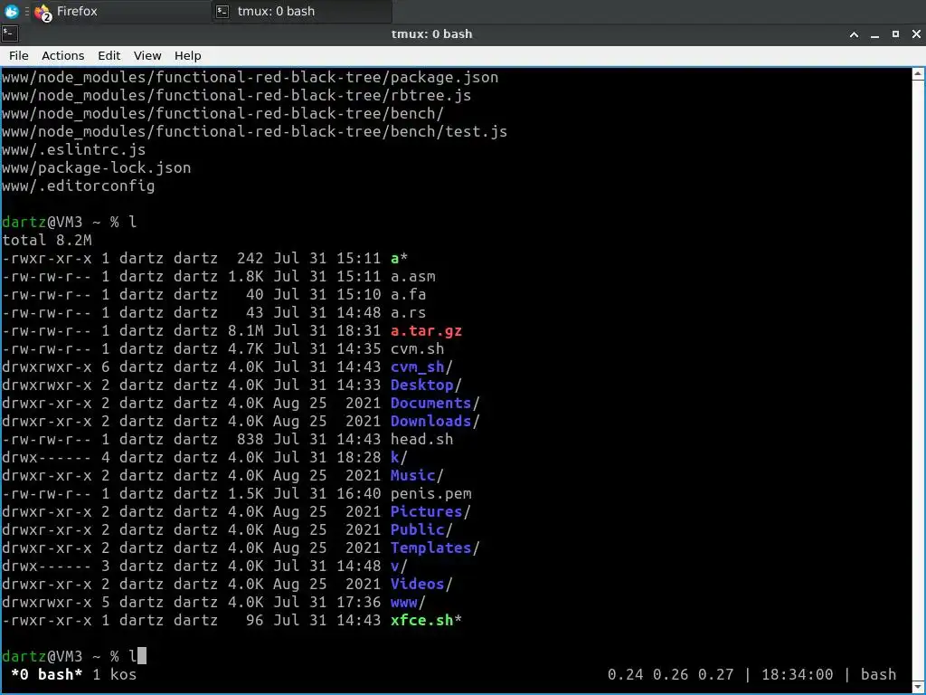926x695 pixels.
Task: Minimize the tmux terminal window
Action: pyautogui.click(x=874, y=34)
